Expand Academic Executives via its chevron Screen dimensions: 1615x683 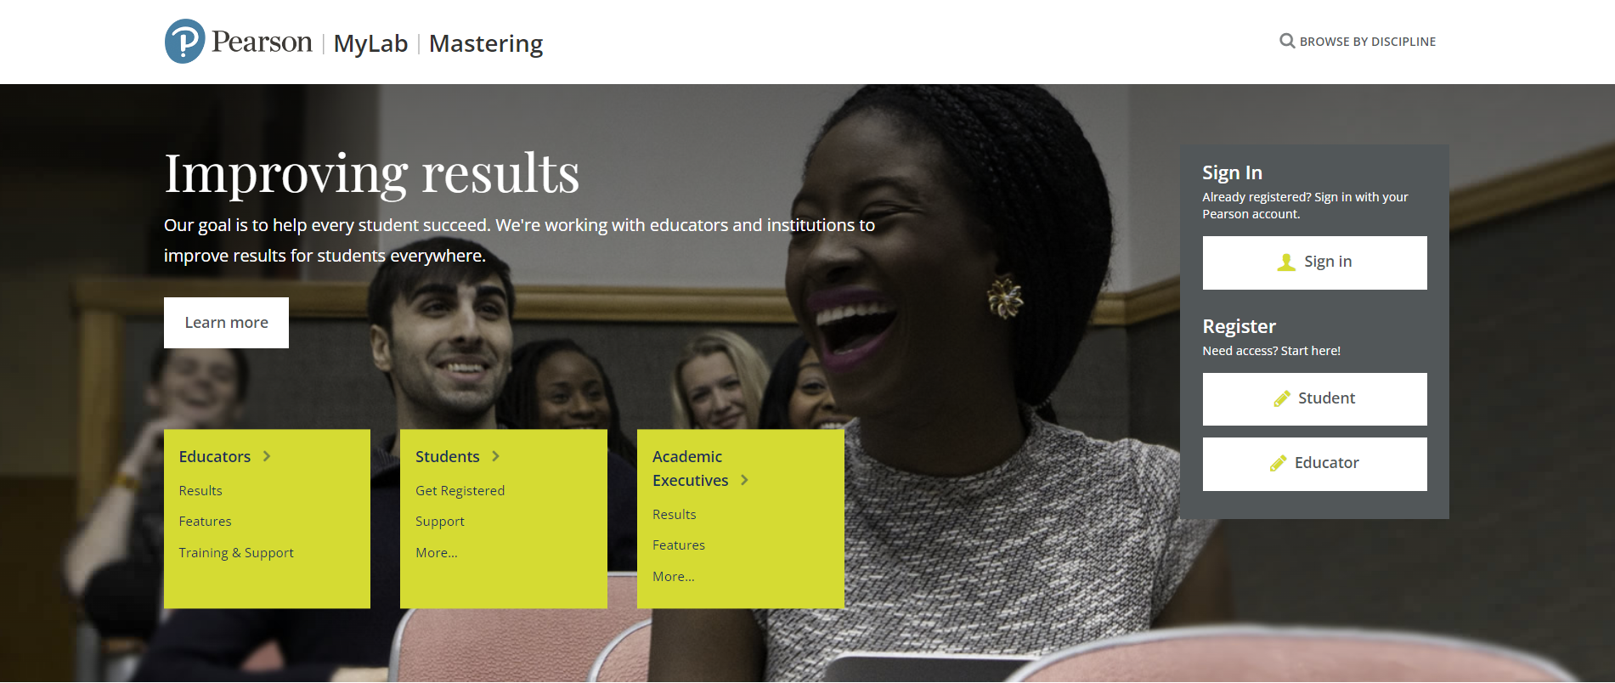(x=745, y=480)
